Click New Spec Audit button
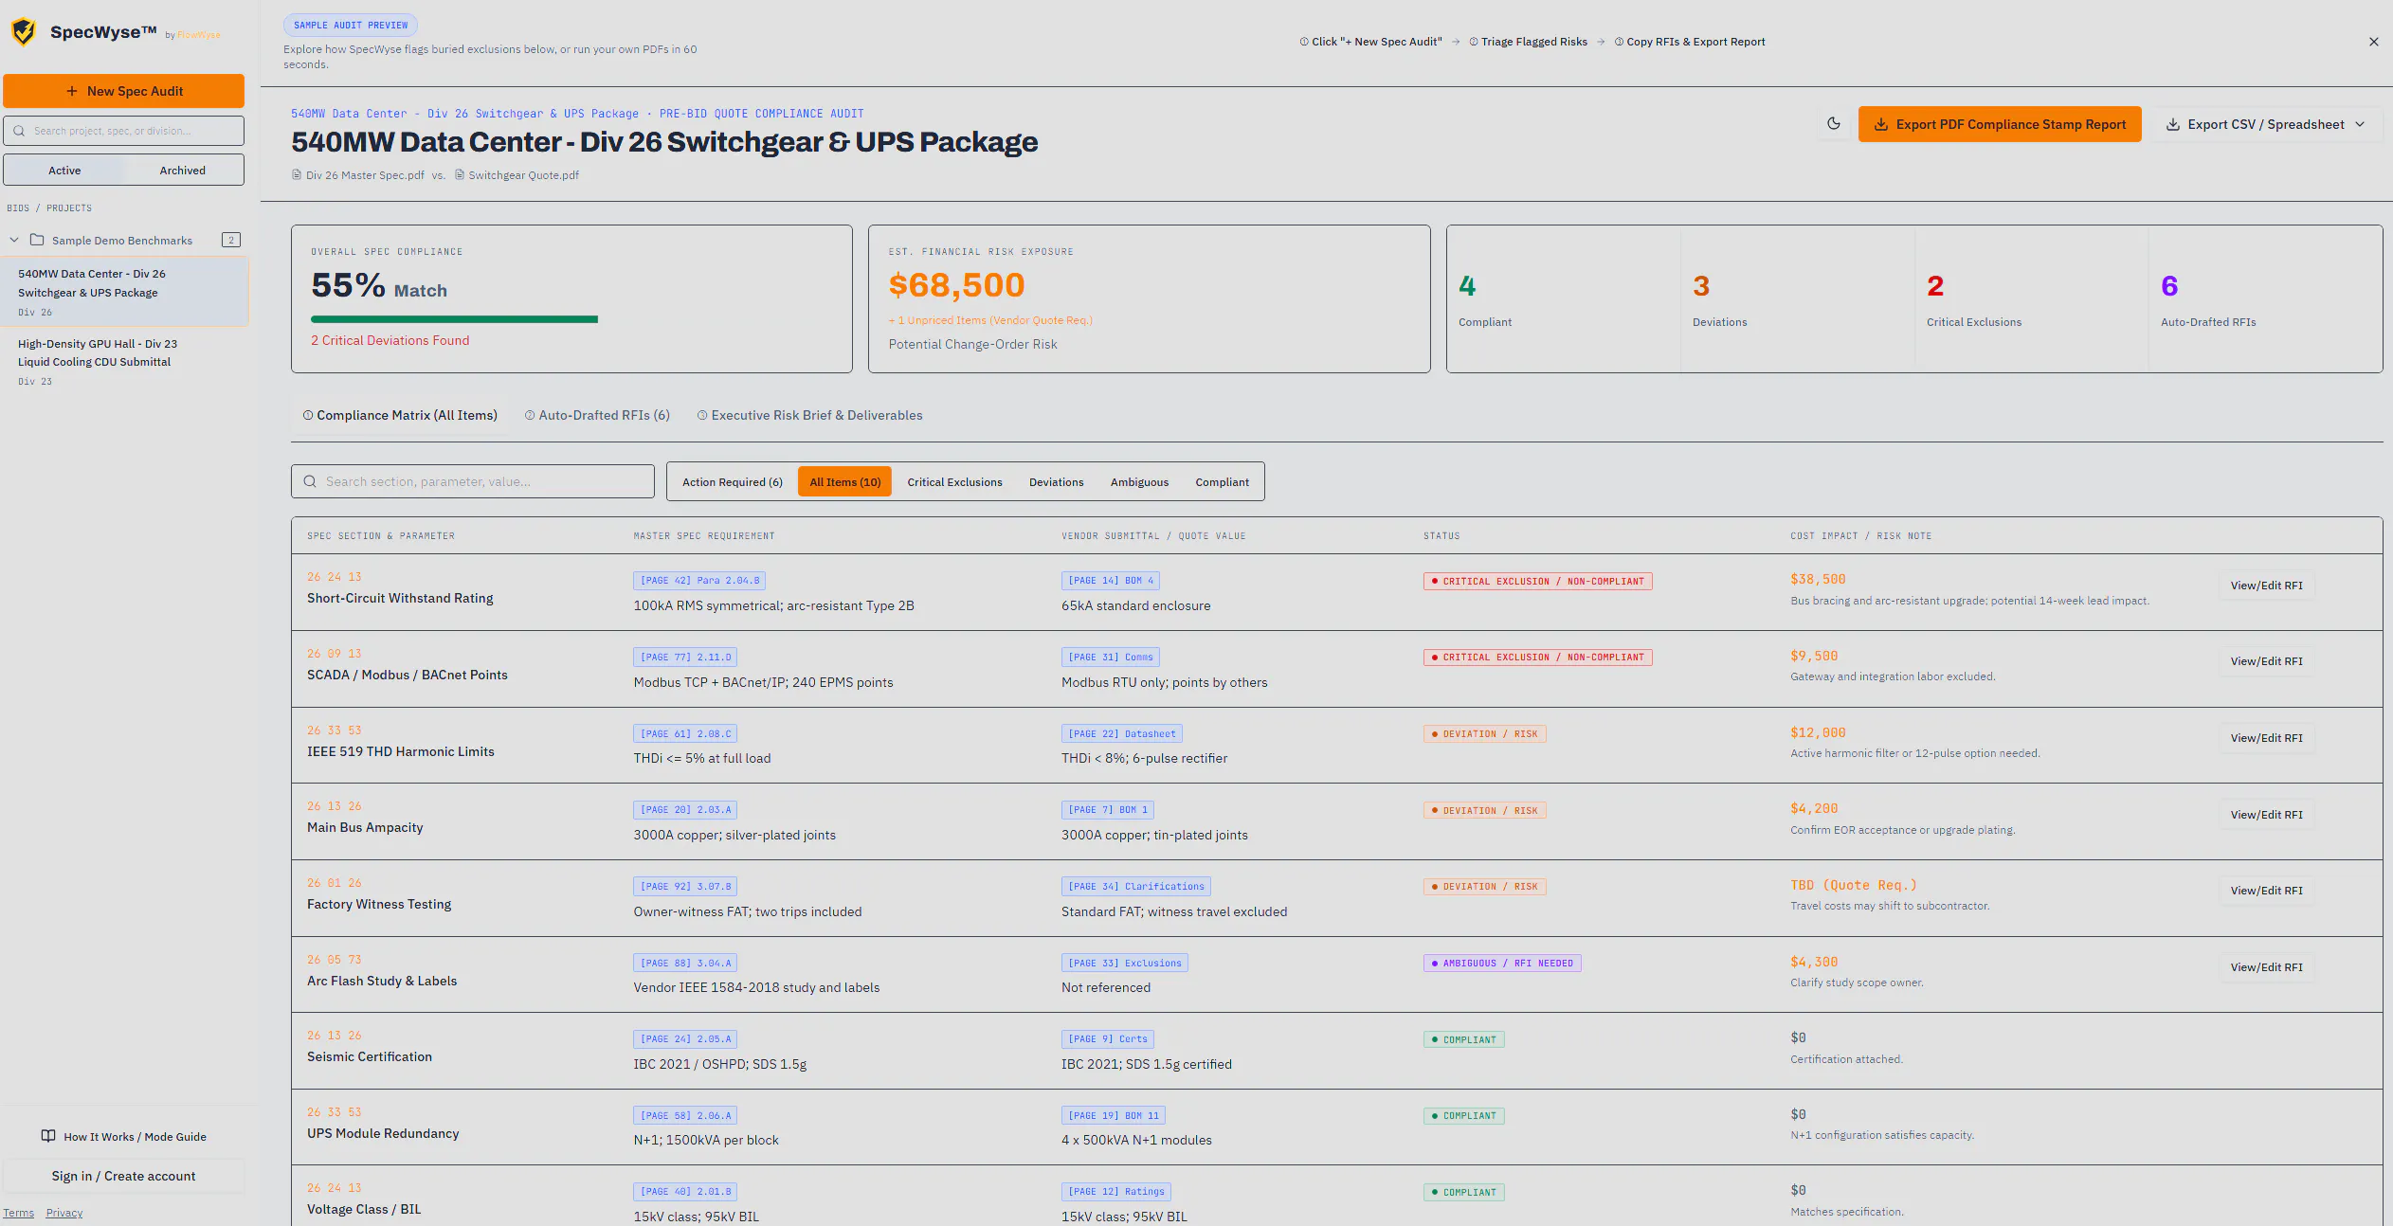This screenshot has width=2393, height=1226. (123, 91)
